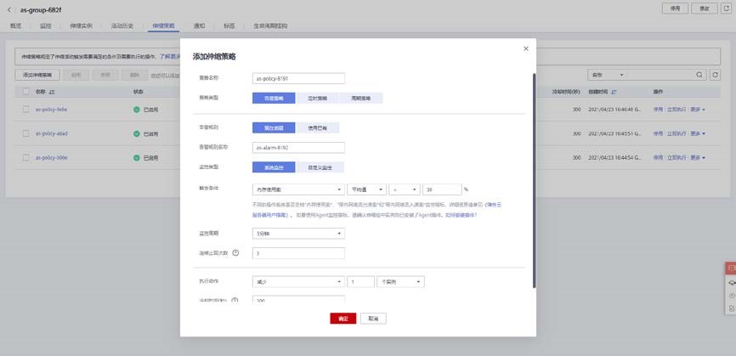Click sort icon beside 创建时间 column header
Image resolution: width=736 pixels, height=356 pixels.
[614, 92]
